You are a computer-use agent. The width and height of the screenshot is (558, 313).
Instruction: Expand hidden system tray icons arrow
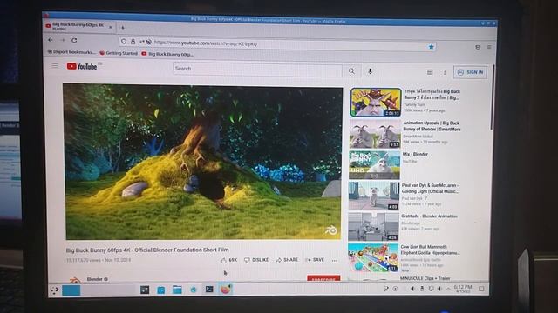(448, 289)
